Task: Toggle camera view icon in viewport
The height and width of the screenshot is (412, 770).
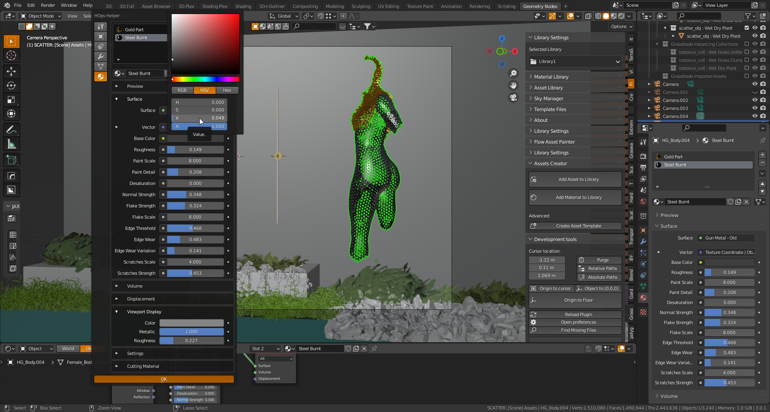Action: tap(513, 97)
